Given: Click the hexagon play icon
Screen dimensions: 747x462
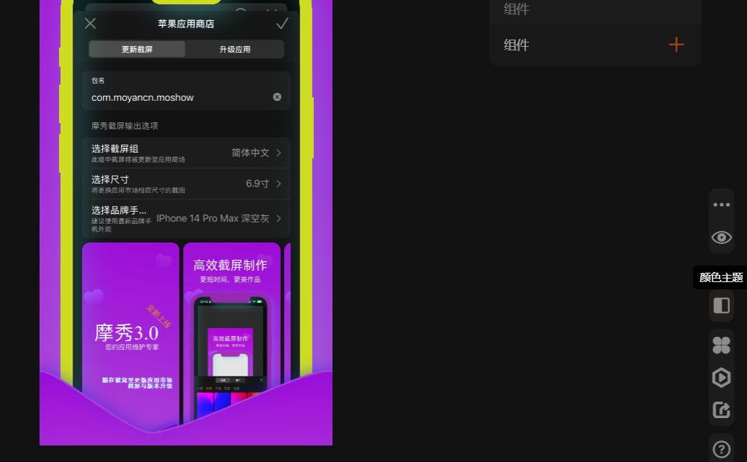Looking at the screenshot, I should tap(721, 378).
